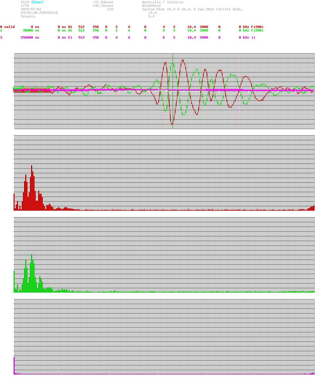This screenshot has height=381, width=322.
Task: Select longitude '145.16xxxx'
Action: tap(103, 6)
